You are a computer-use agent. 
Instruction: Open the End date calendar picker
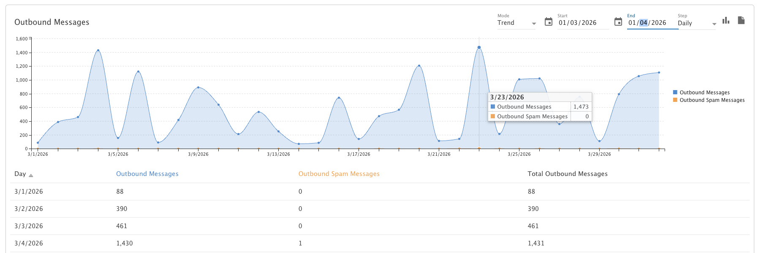click(618, 22)
